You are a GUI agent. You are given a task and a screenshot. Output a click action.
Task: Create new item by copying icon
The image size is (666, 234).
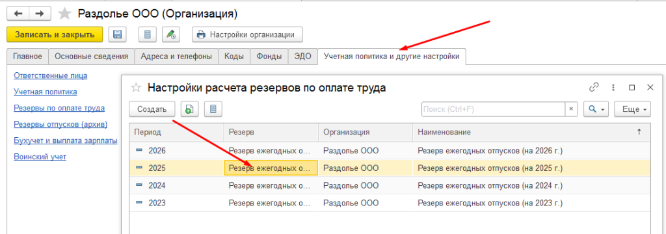coord(189,109)
